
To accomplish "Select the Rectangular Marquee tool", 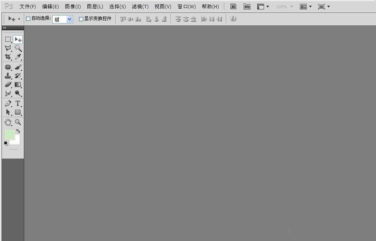I will (x=8, y=39).
